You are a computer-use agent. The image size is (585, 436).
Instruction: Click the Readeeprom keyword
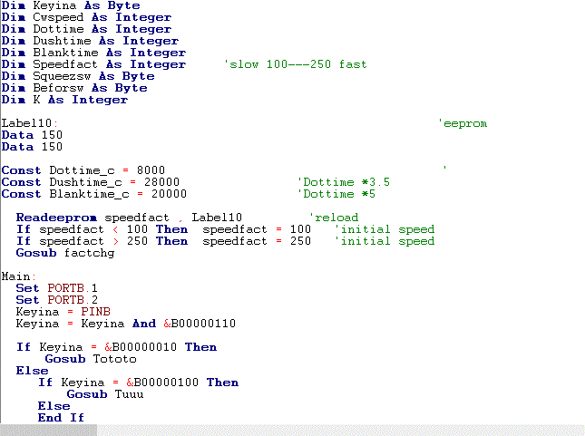(56, 218)
